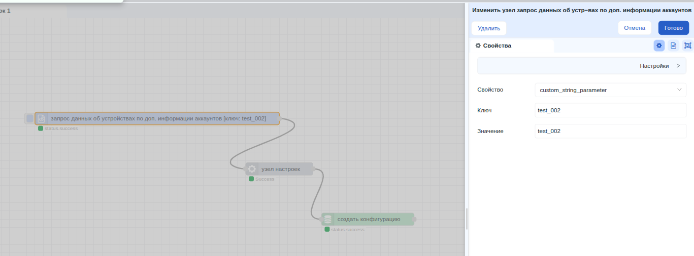Click the status.success label under запрос данных node
The width and height of the screenshot is (694, 256).
pyautogui.click(x=61, y=129)
